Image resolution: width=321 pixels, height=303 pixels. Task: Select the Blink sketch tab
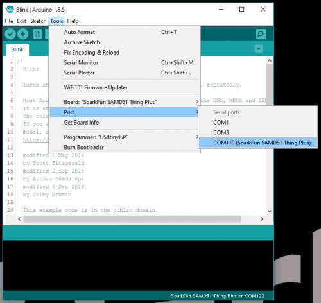pos(17,49)
